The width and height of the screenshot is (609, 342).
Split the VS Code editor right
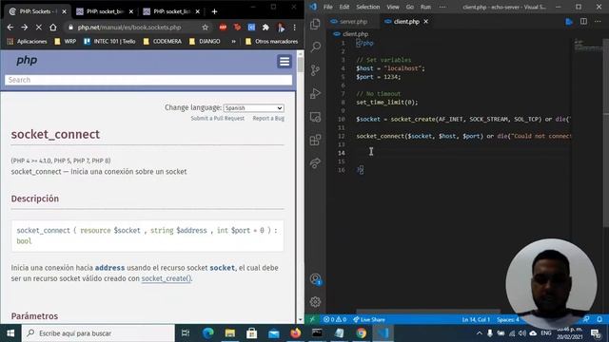[x=583, y=21]
